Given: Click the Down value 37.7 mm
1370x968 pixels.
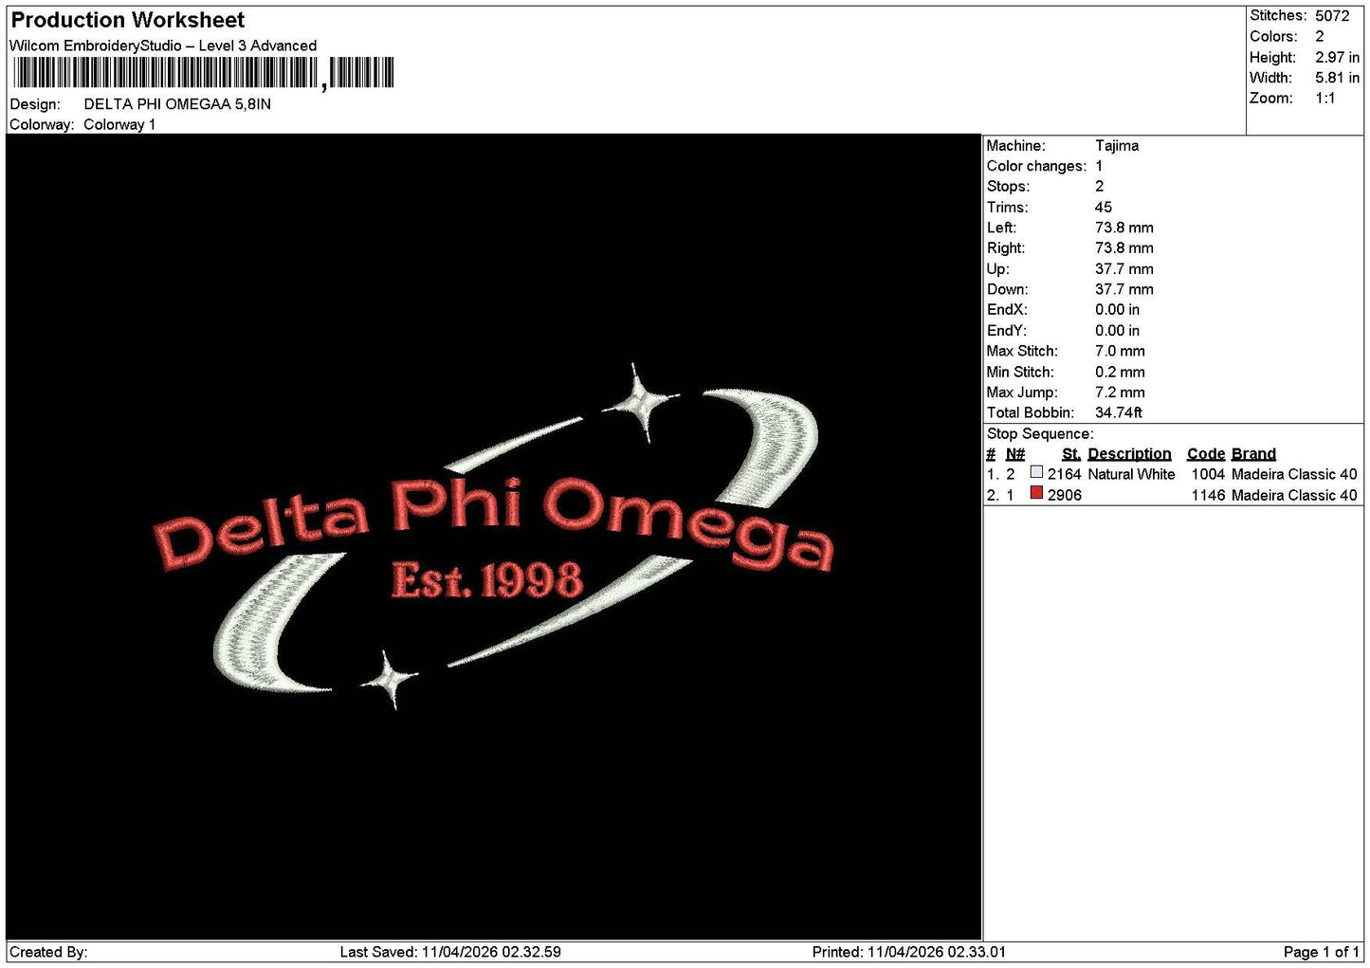Looking at the screenshot, I should coord(1124,290).
